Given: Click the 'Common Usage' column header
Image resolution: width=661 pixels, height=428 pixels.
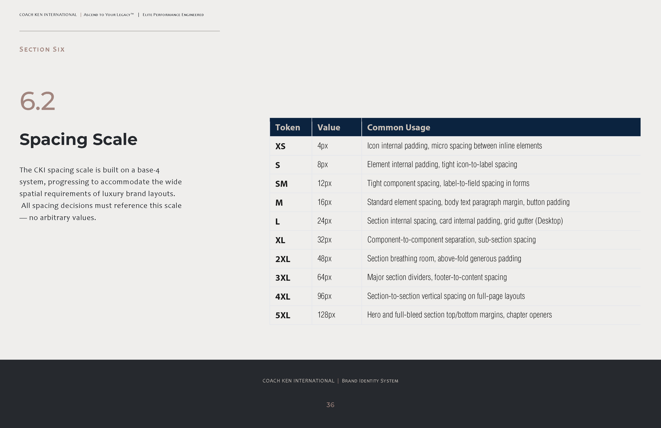Looking at the screenshot, I should click(501, 127).
